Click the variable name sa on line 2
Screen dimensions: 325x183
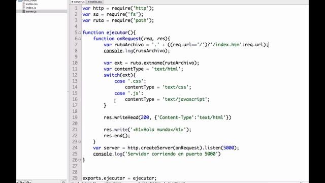(x=96, y=14)
